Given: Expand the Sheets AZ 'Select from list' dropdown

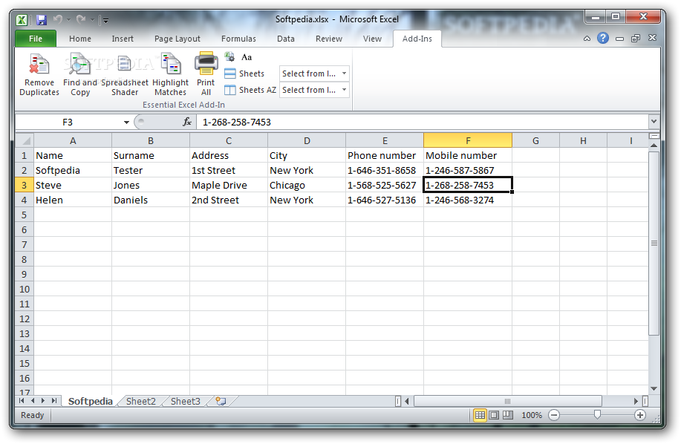Looking at the screenshot, I should pos(344,90).
